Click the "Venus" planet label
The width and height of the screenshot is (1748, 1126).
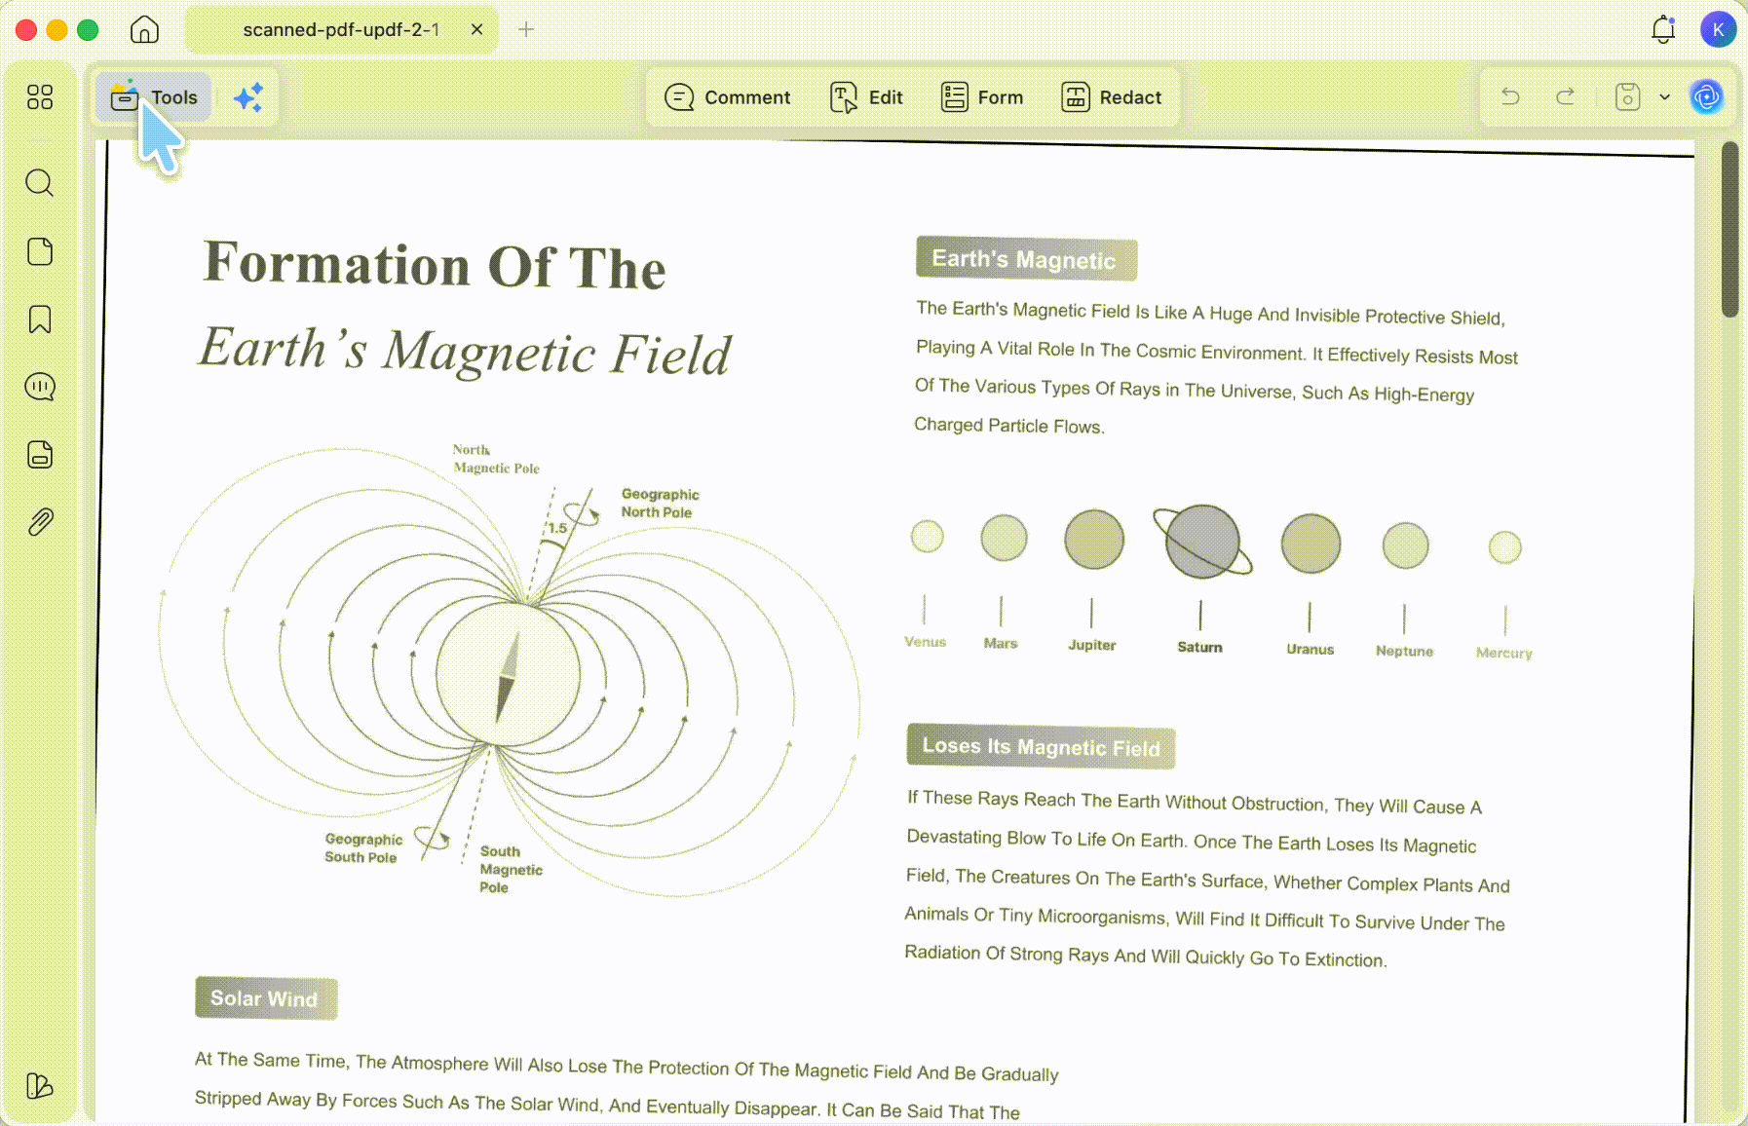click(925, 641)
